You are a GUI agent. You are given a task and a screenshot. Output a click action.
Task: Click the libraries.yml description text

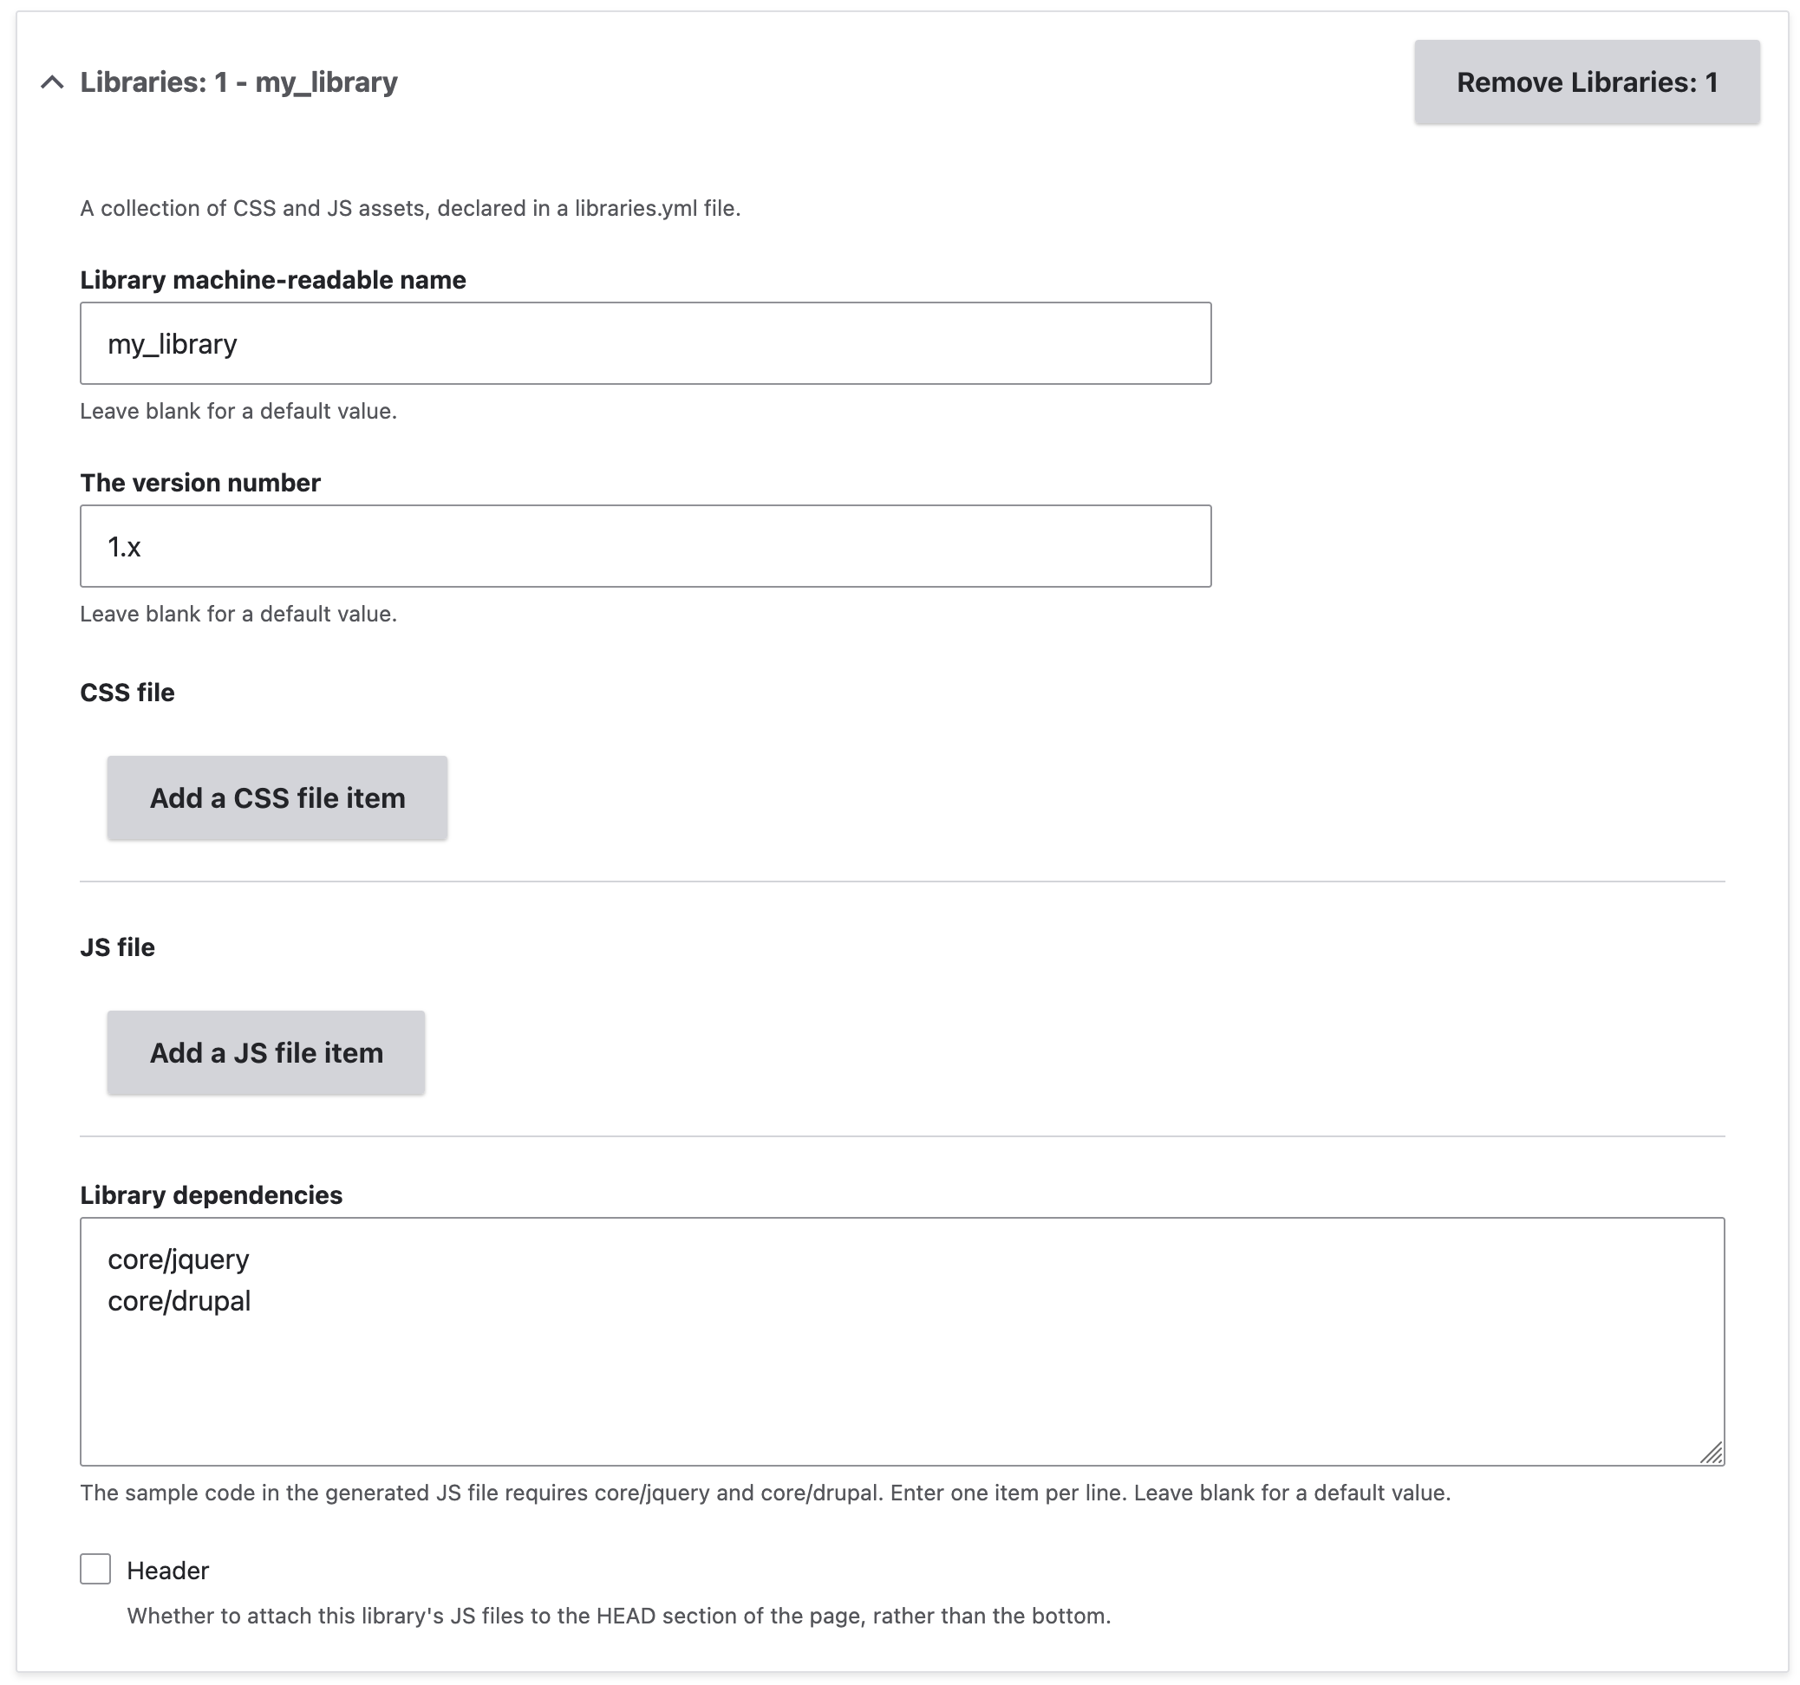[410, 208]
